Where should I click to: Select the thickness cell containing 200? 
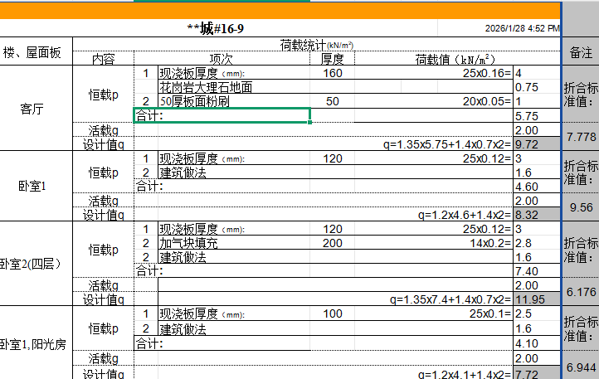332,243
